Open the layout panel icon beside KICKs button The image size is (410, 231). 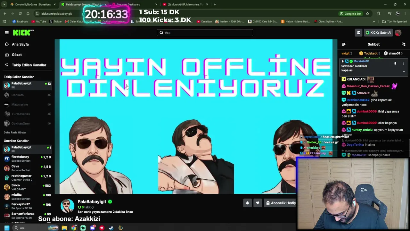pos(358,32)
